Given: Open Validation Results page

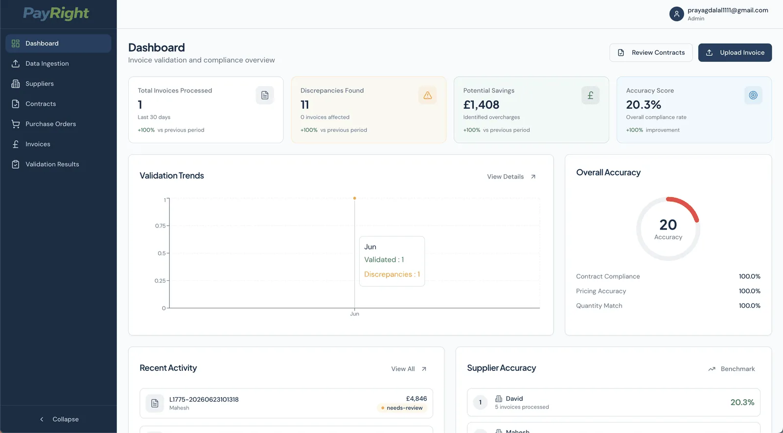Looking at the screenshot, I should pos(58,164).
